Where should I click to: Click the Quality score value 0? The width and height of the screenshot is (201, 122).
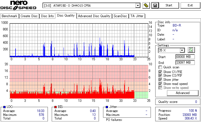click(196, 102)
